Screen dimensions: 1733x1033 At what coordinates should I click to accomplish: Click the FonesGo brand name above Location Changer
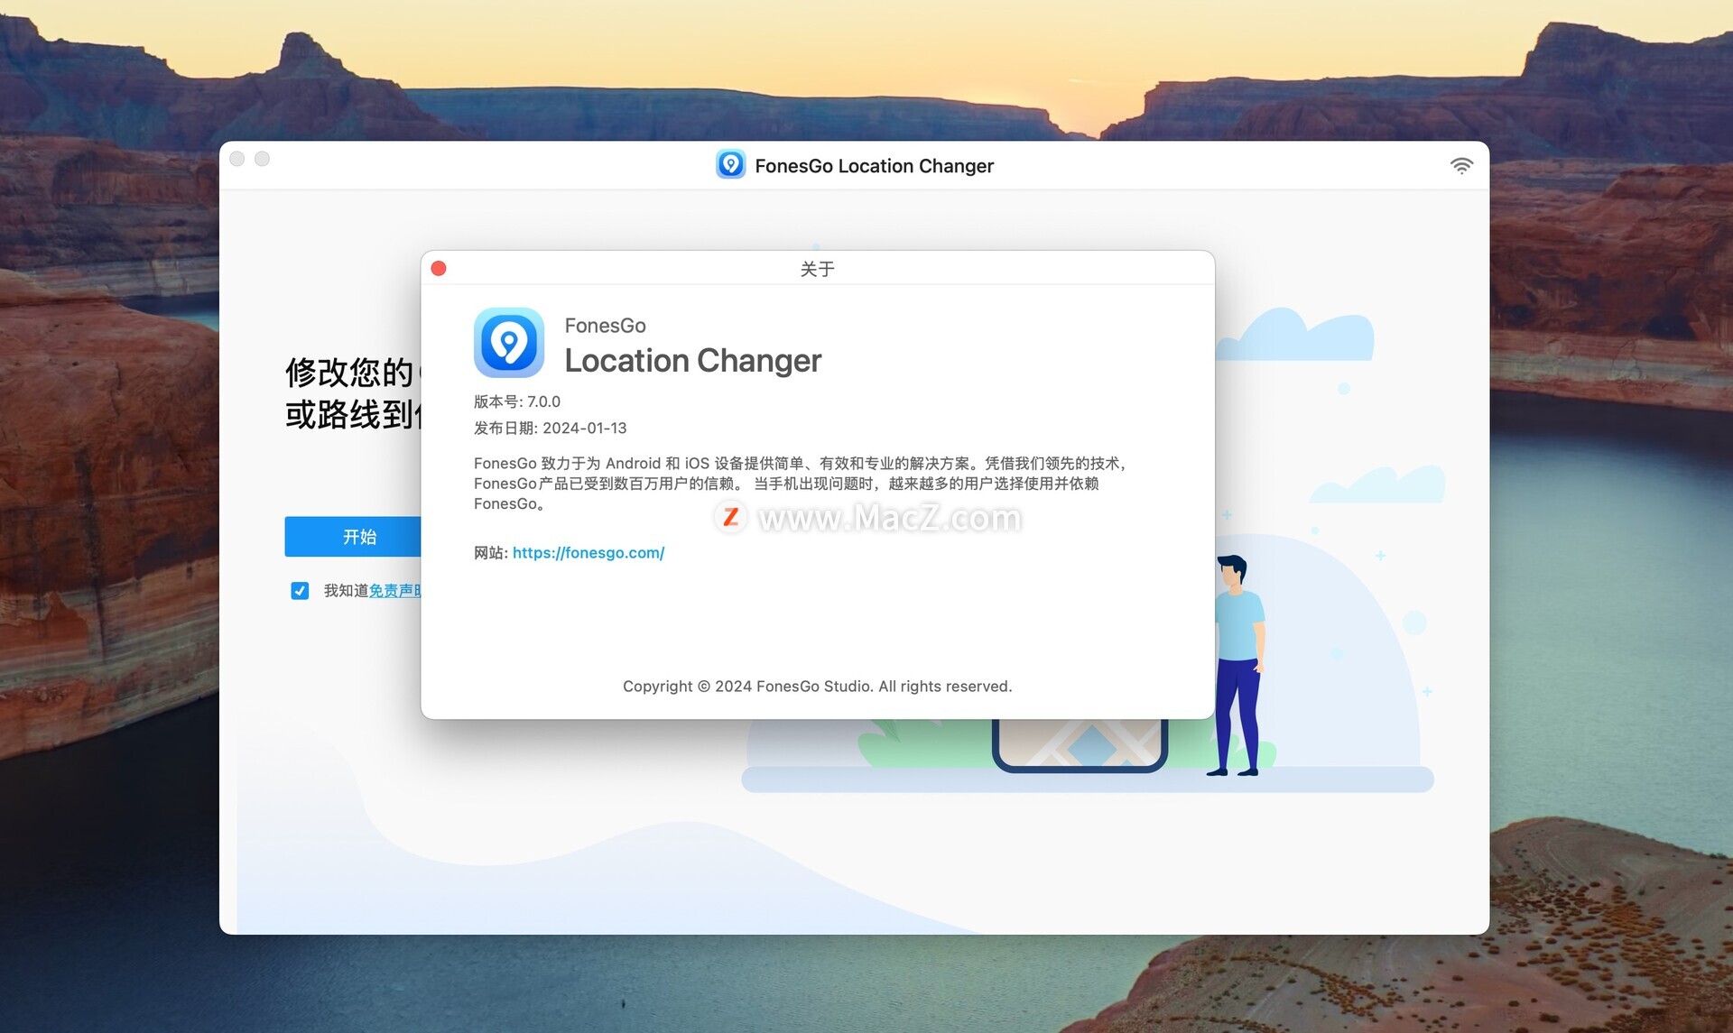point(606,326)
